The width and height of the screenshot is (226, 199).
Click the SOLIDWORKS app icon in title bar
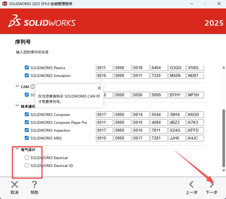click(5, 4)
